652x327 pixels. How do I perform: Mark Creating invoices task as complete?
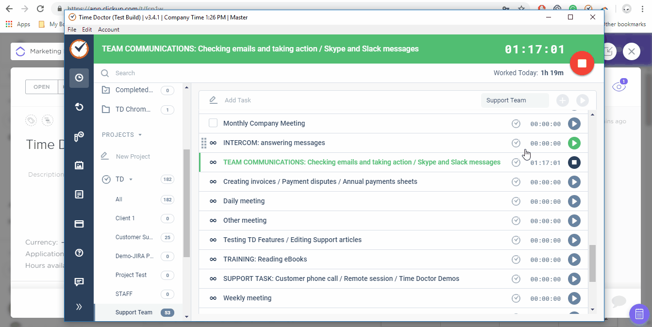(x=516, y=182)
